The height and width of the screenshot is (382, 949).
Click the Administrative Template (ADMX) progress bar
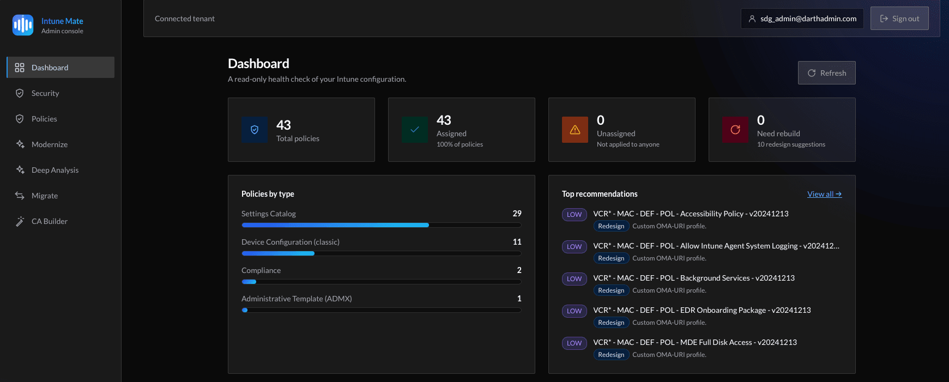click(x=381, y=310)
